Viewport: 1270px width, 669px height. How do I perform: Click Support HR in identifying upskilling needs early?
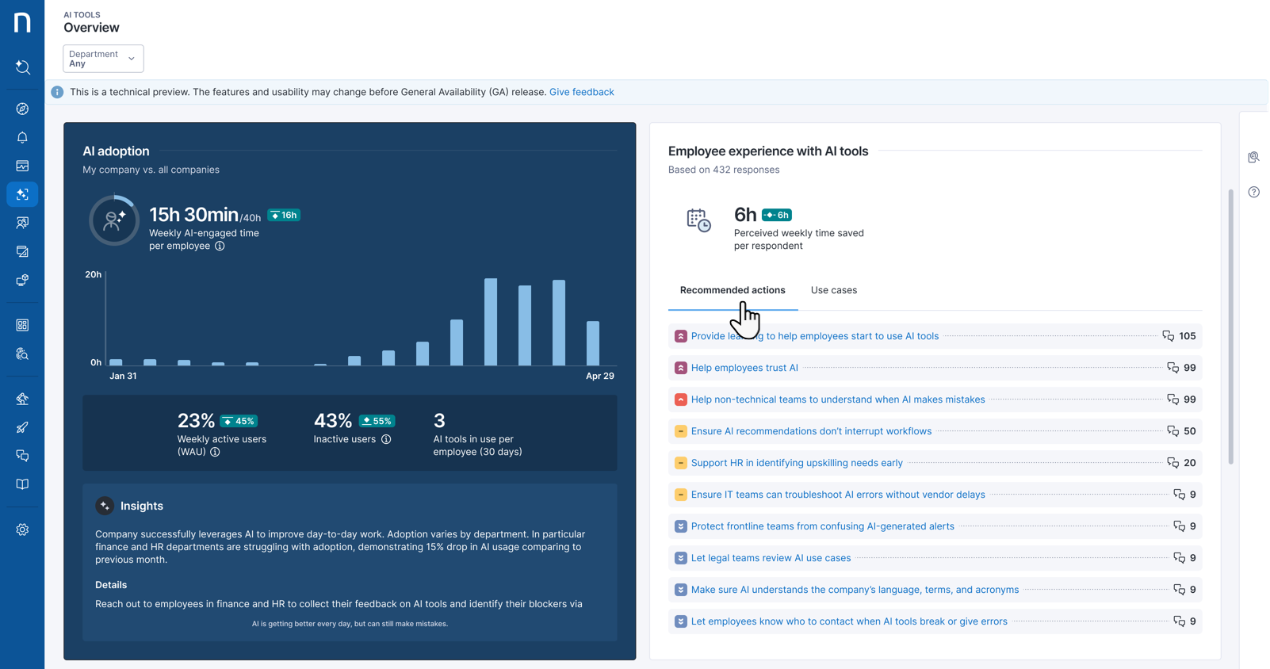click(796, 463)
